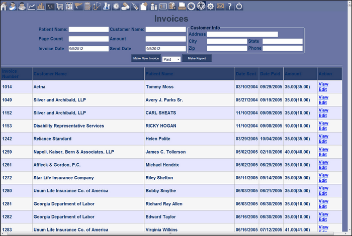Viewport: 352px width, 236px height.
Task: Open the notepad icon
Action: pyautogui.click(x=87, y=6)
